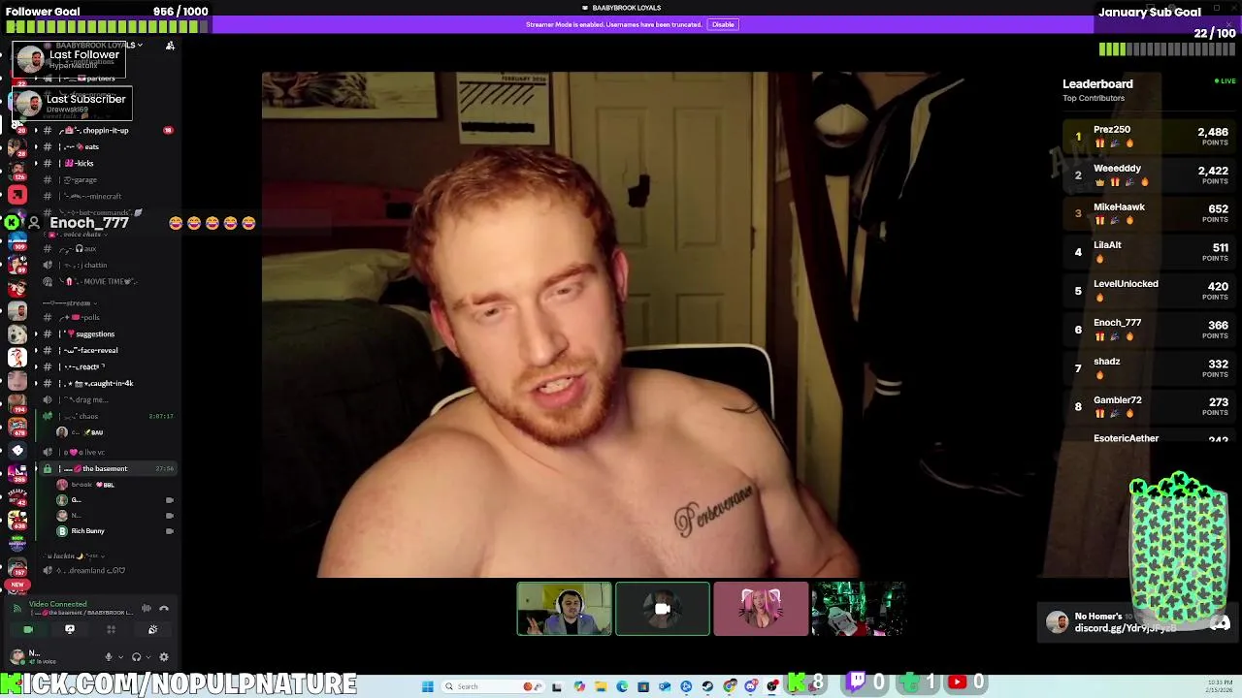
Task: Expand the kicks channel threads arrow
Action: pyautogui.click(x=36, y=163)
